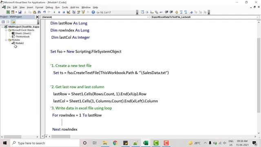This screenshot has height=147, width=261.
Task: Click the Undo arrow icon
Action: (44, 12)
